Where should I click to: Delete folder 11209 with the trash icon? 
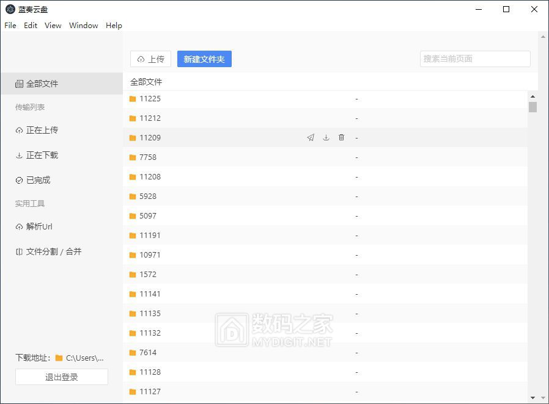pyautogui.click(x=341, y=137)
